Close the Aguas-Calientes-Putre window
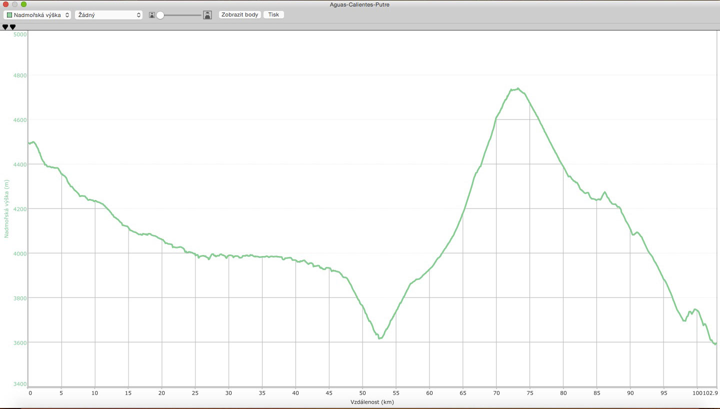Viewport: 720px width, 409px height. point(6,4)
